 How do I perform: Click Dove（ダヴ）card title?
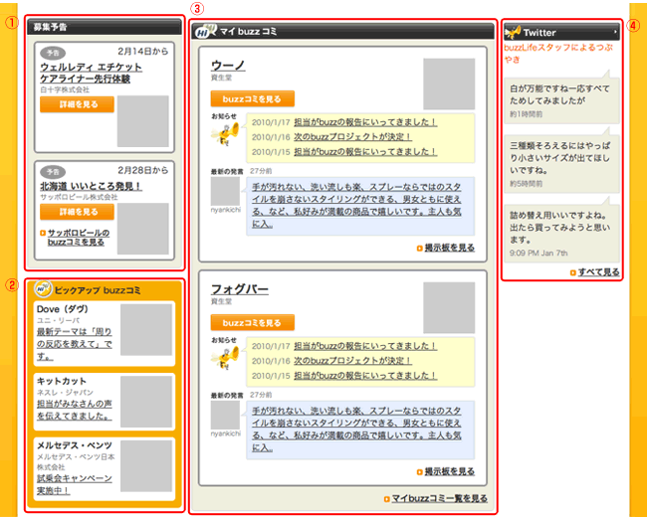pos(63,309)
